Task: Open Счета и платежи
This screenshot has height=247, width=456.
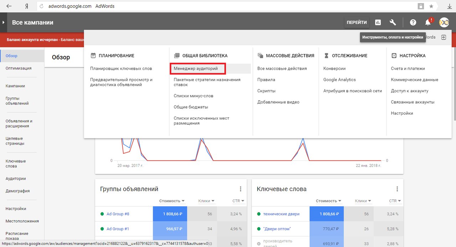Action: pyautogui.click(x=408, y=68)
